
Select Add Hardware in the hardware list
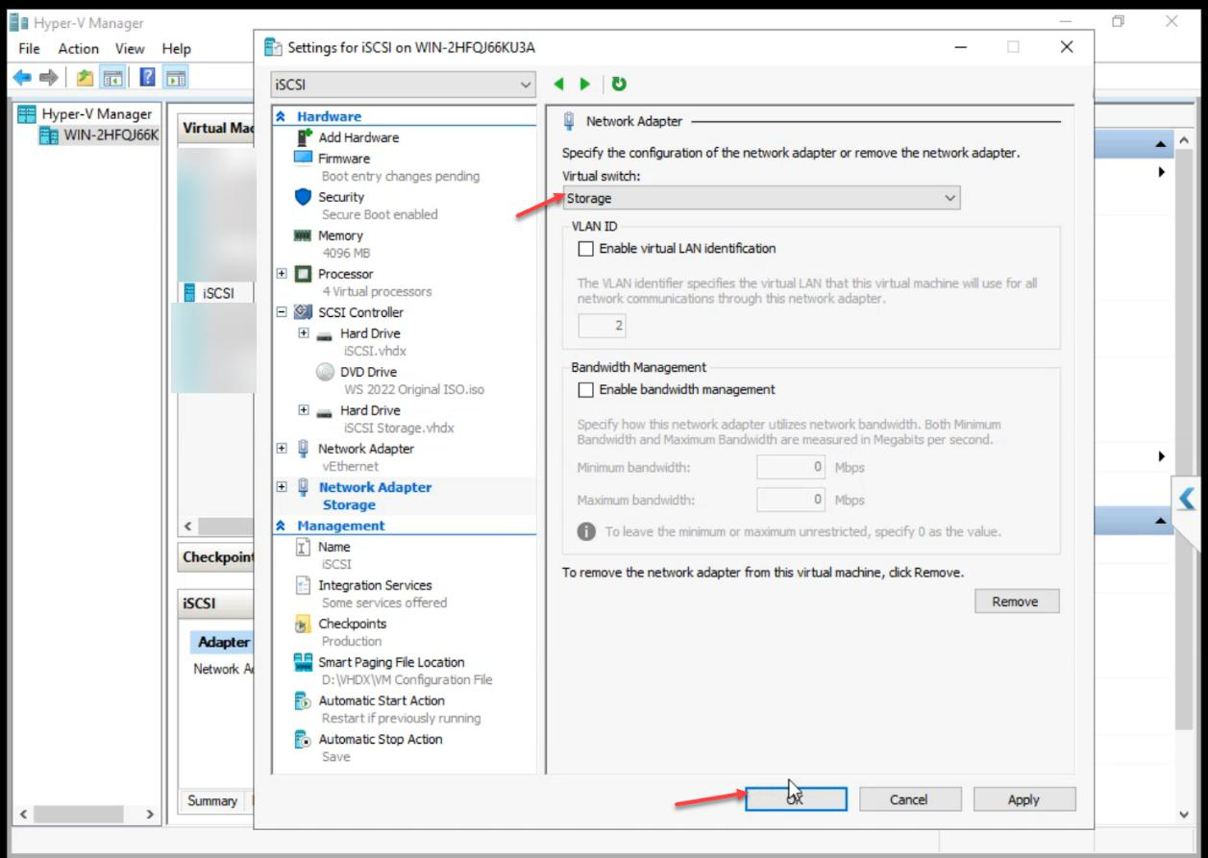(x=358, y=137)
